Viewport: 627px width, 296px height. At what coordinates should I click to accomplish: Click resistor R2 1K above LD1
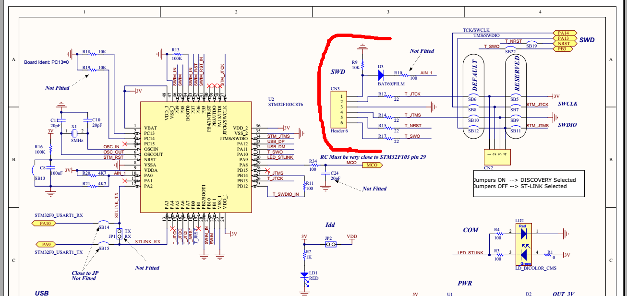click(x=304, y=256)
